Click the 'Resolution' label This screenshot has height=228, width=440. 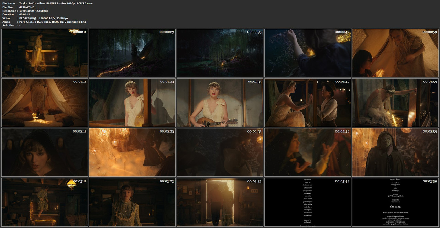[9, 11]
